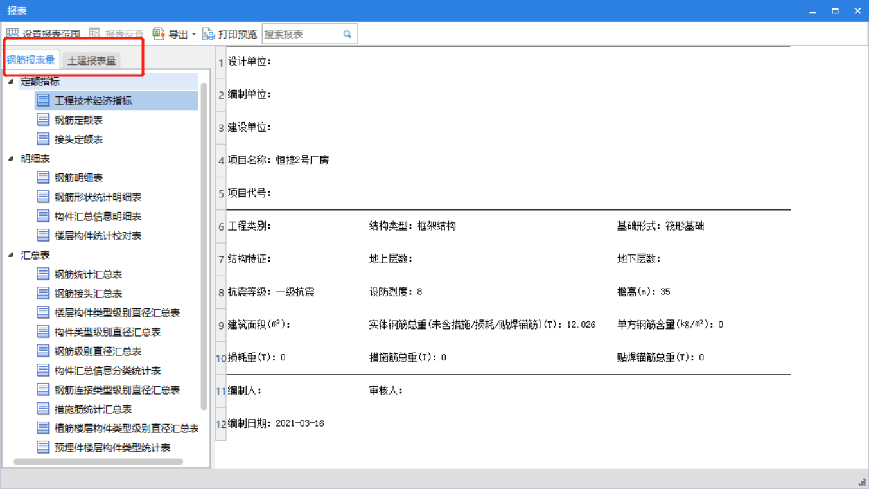Image resolution: width=869 pixels, height=489 pixels.
Task: Click the icon beside 工程技术经济指标
Action: point(43,100)
